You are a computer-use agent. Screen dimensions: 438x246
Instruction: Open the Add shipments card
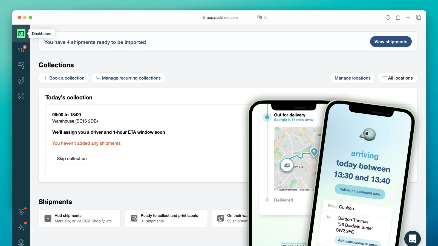(80, 218)
